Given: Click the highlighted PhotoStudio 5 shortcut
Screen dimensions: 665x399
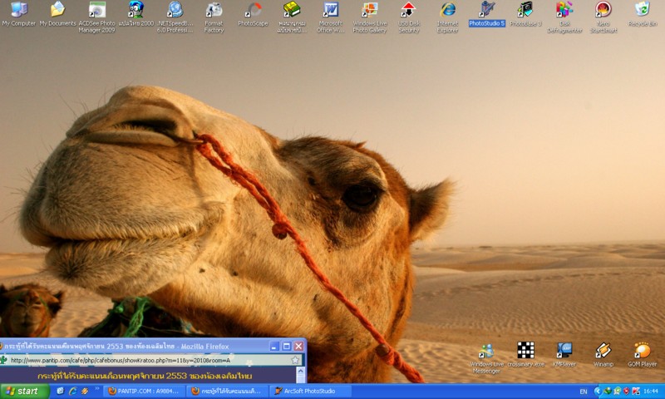Looking at the screenshot, I should coord(486,14).
